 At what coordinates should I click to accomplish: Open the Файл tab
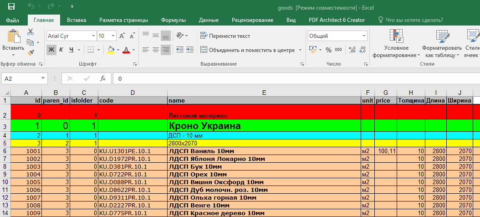[x=13, y=20]
